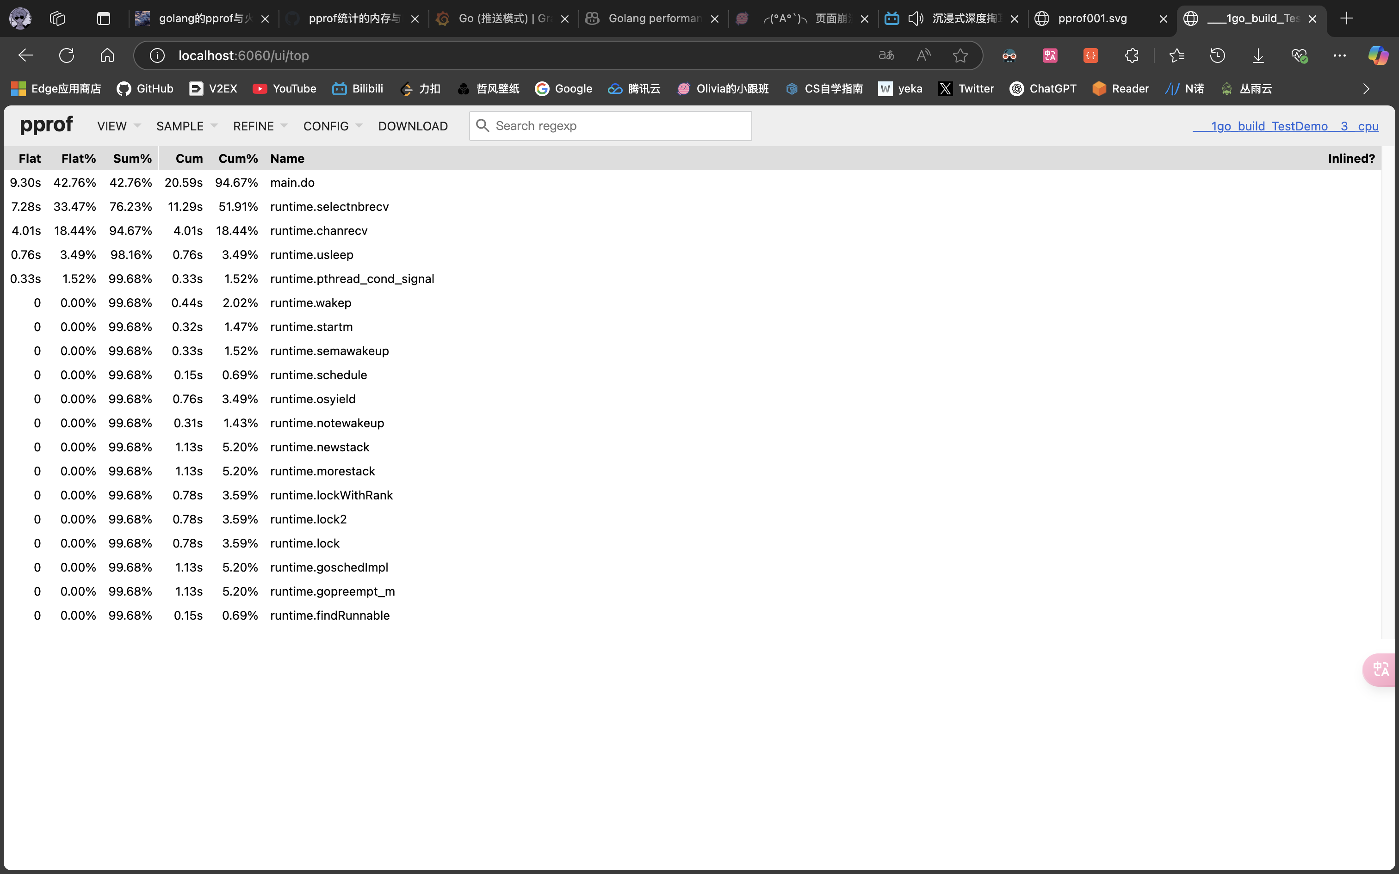This screenshot has width=1399, height=874.
Task: Open the Copilot sidebar icon
Action: point(1378,55)
